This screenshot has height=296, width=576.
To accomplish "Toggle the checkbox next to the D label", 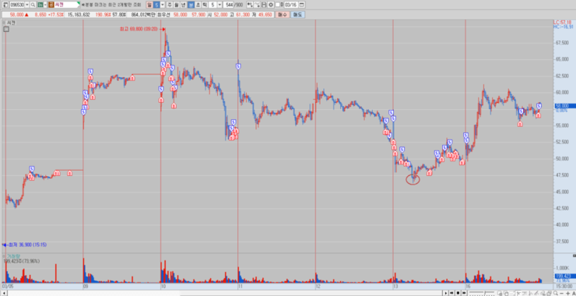I will point(278,5).
